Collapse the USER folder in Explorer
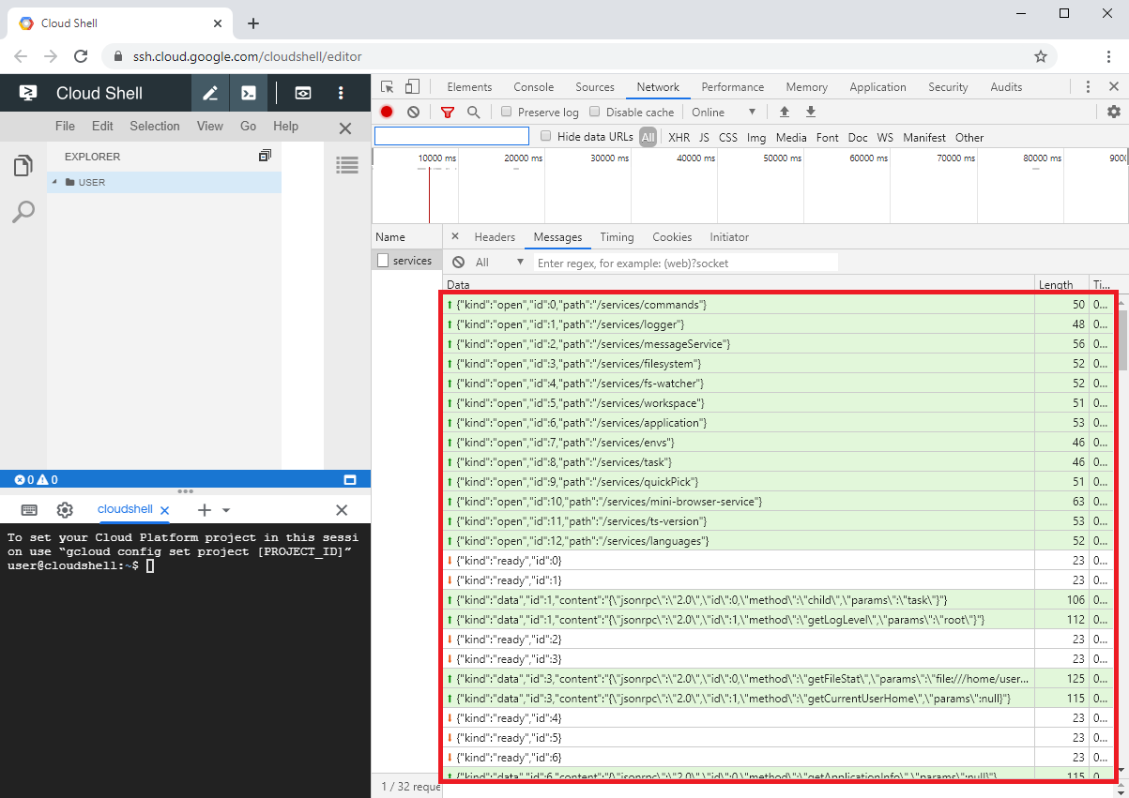1129x798 pixels. point(54,182)
